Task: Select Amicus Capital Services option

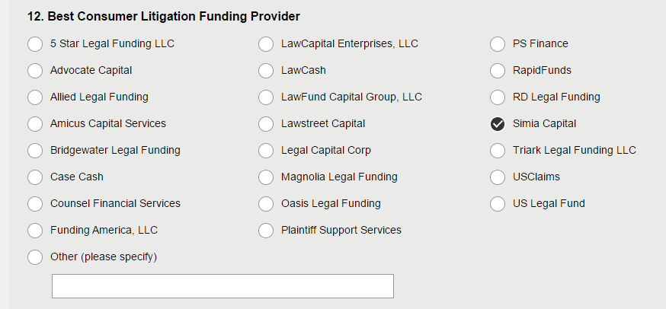Action: coord(35,124)
